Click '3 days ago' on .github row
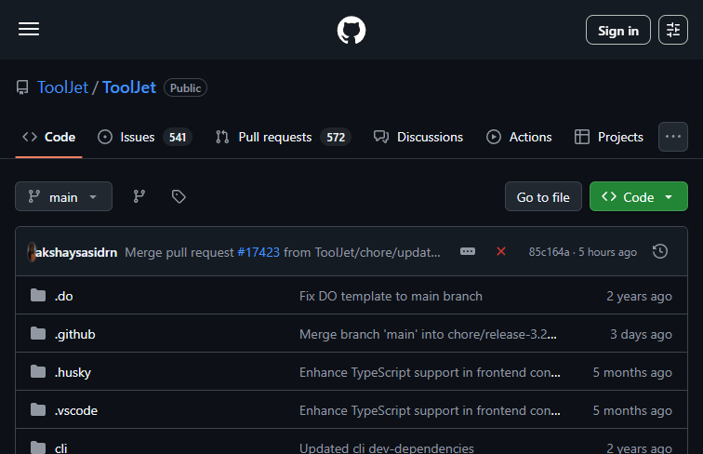The height and width of the screenshot is (454, 703). 641,334
